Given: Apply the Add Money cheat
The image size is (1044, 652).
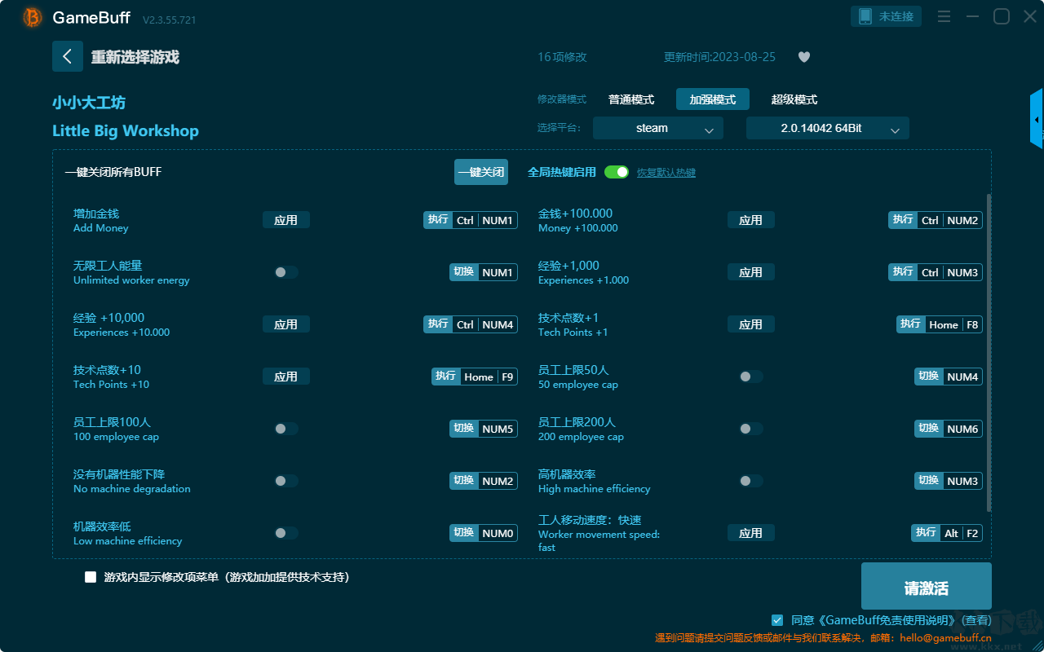Looking at the screenshot, I should (x=286, y=220).
